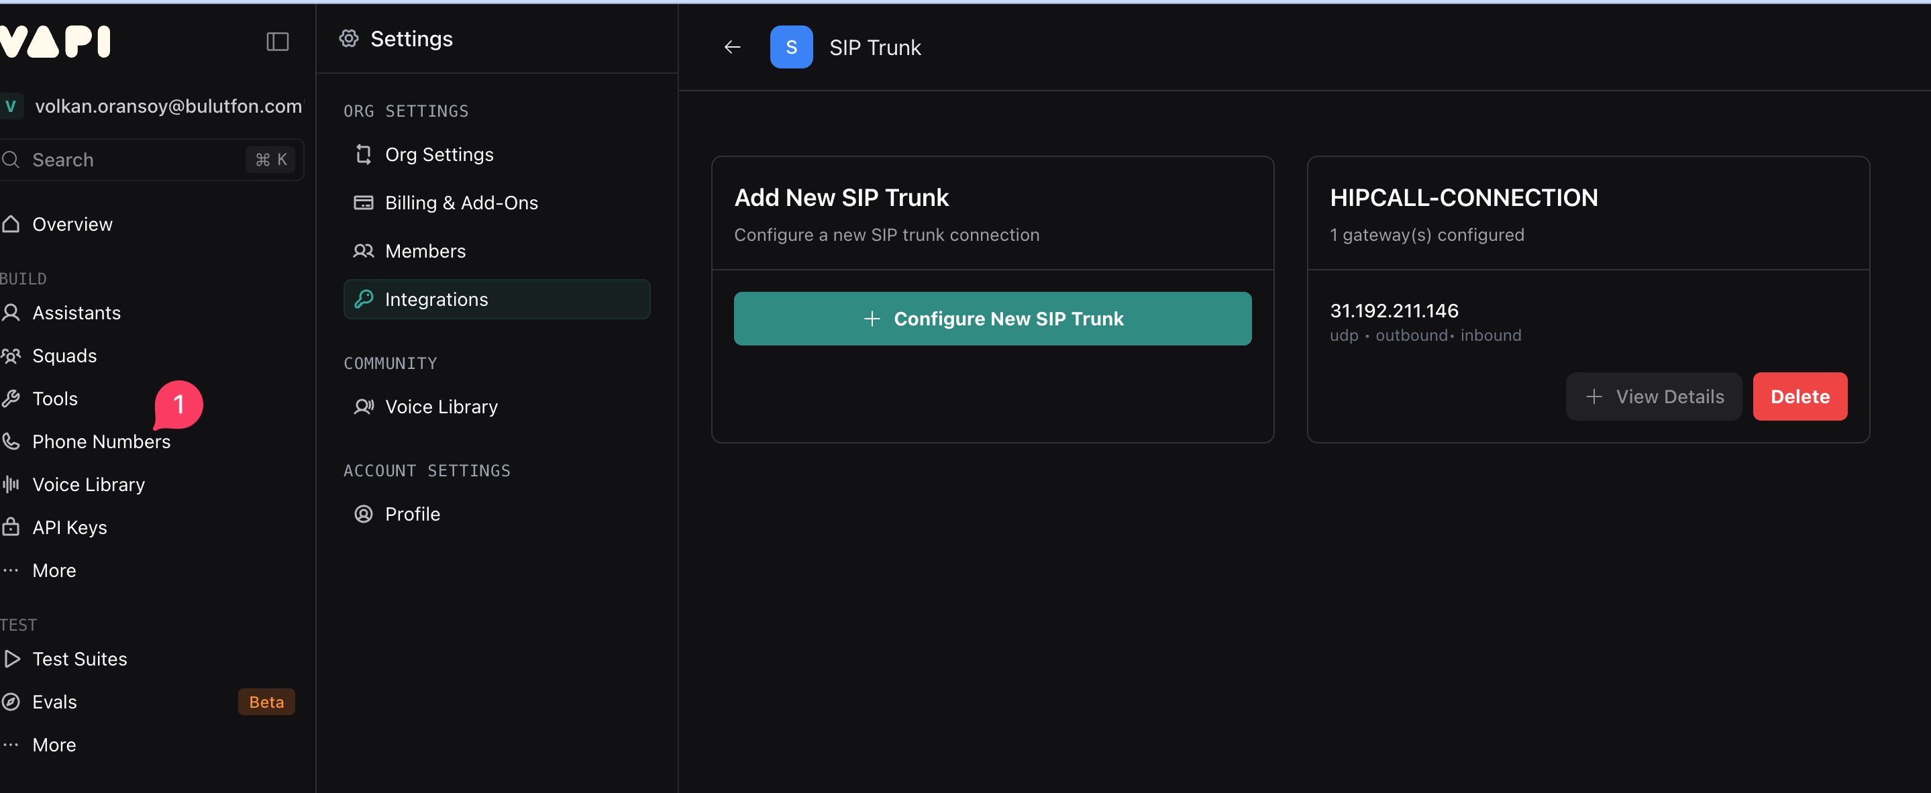This screenshot has height=793, width=1931.
Task: Open Squads from the sidebar
Action: click(x=64, y=356)
